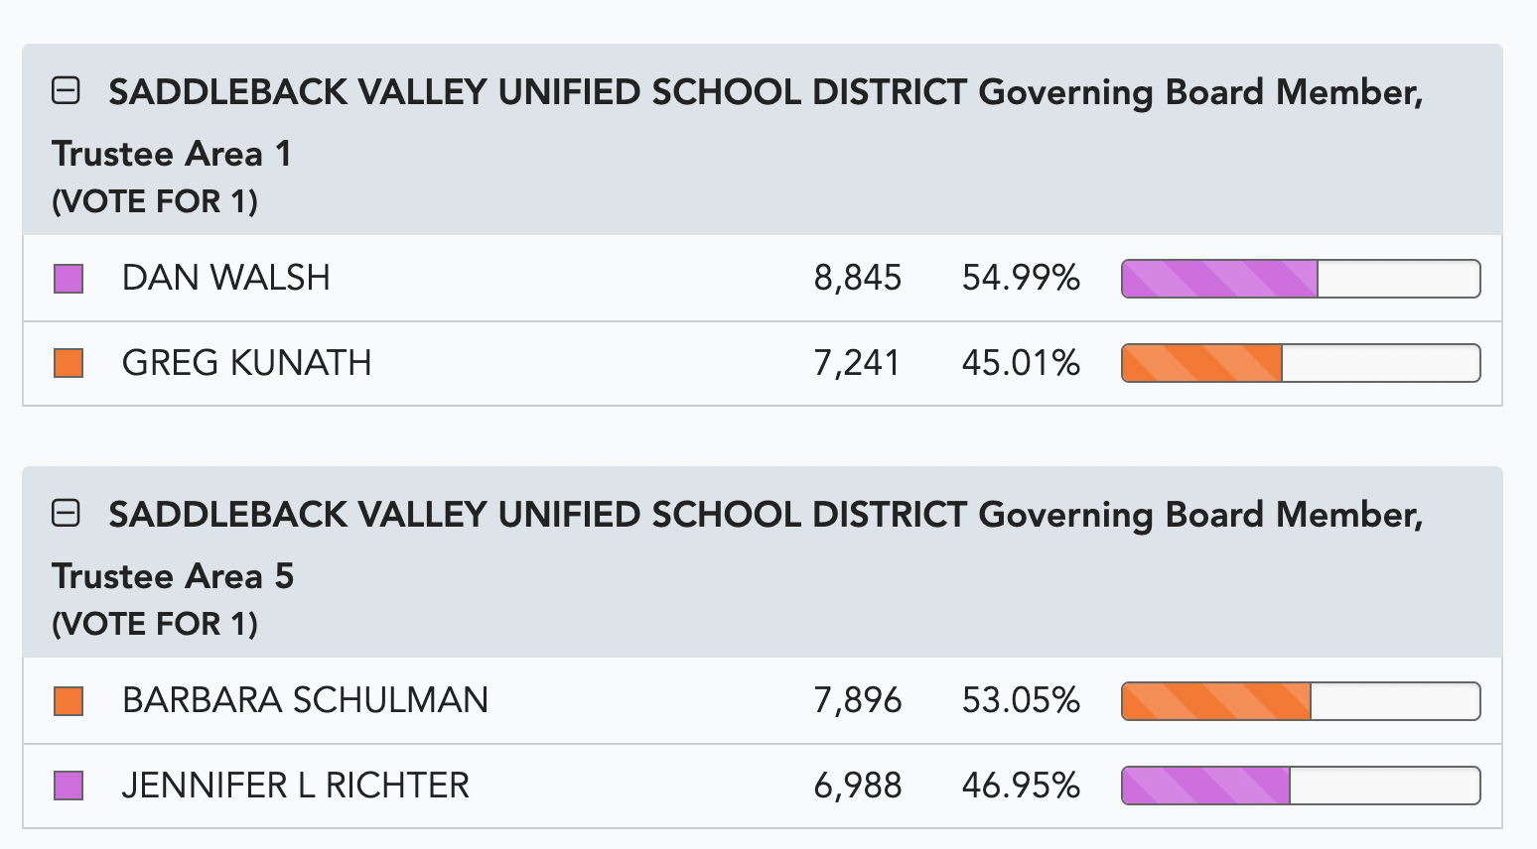Click Greg Kunath's orange vote progress bar
Image resolution: width=1537 pixels, height=849 pixels.
[1301, 363]
